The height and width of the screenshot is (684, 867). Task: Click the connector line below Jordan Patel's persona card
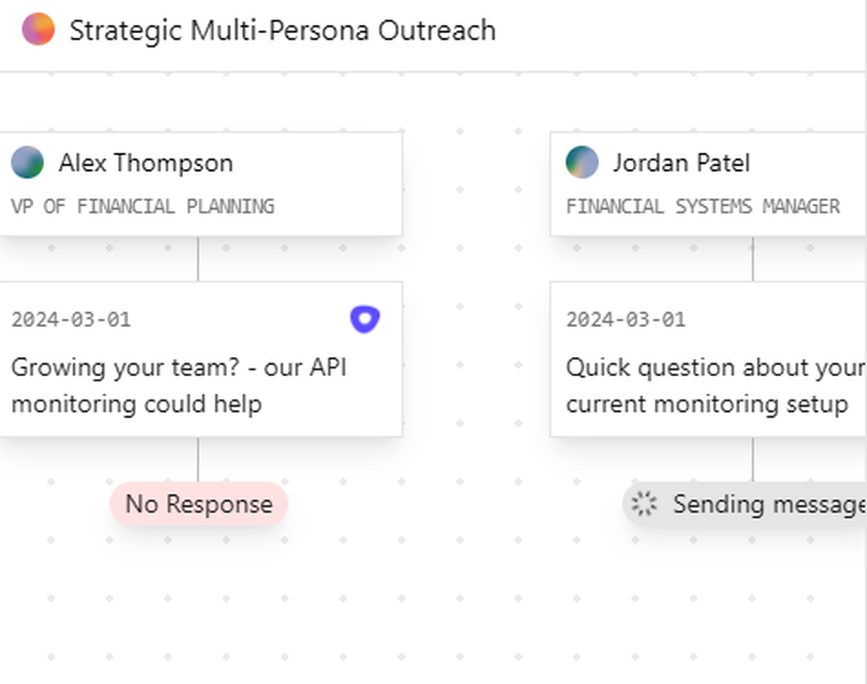pyautogui.click(x=753, y=258)
